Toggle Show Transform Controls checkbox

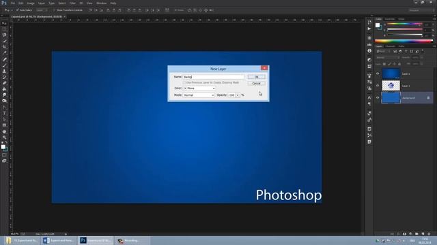pyautogui.click(x=55, y=10)
